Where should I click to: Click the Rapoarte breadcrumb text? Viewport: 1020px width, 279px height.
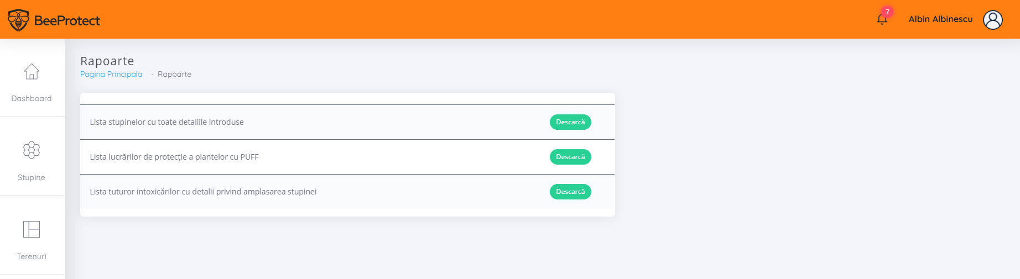click(174, 74)
